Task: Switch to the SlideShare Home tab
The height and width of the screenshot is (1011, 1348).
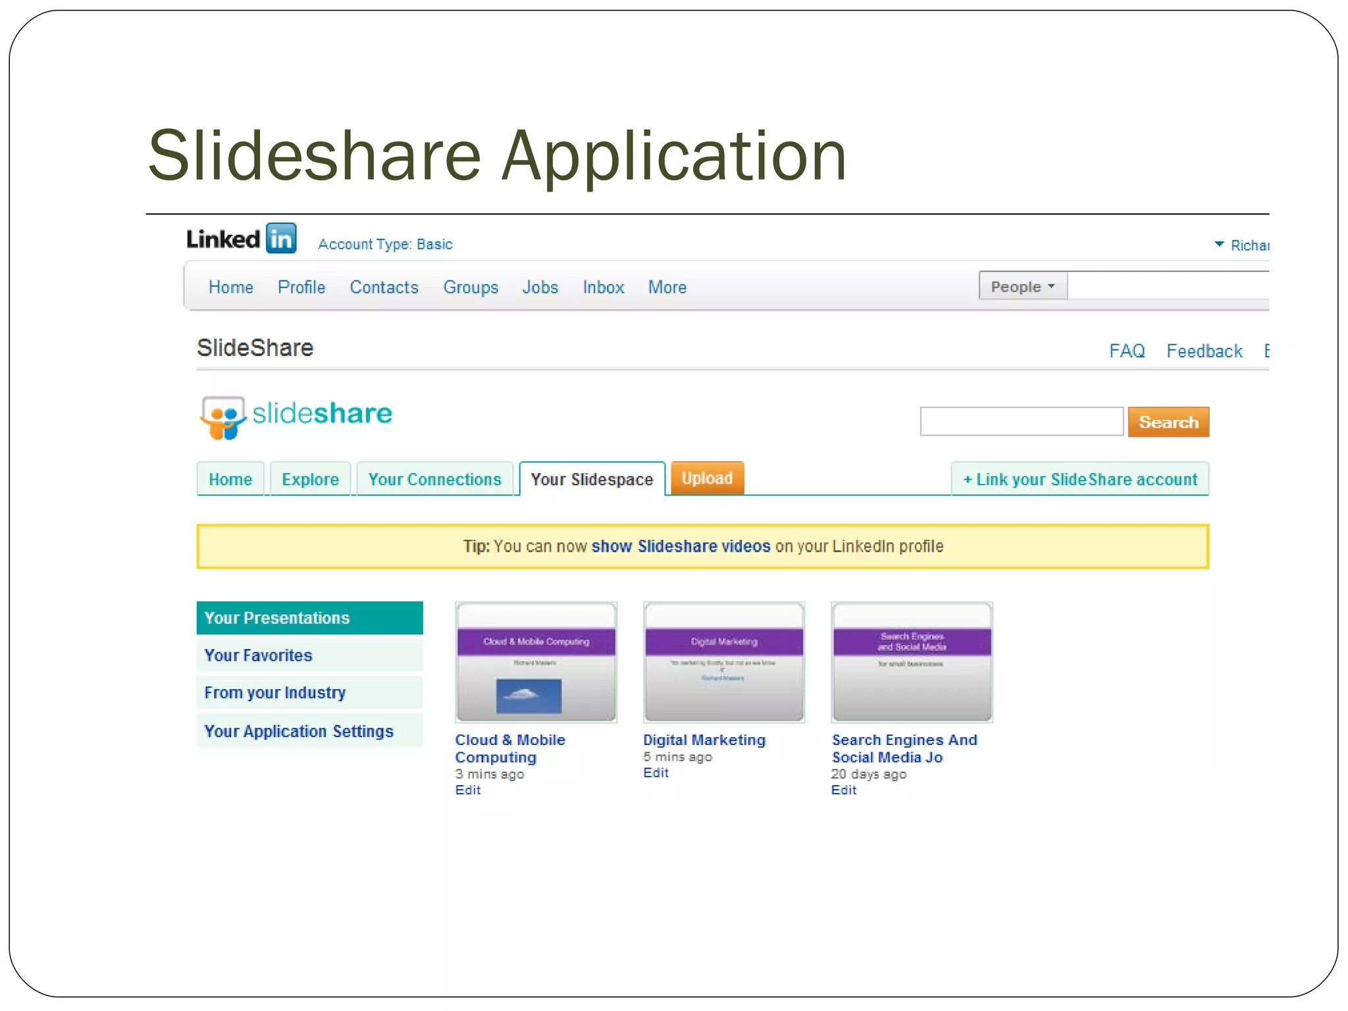Action: (x=230, y=479)
